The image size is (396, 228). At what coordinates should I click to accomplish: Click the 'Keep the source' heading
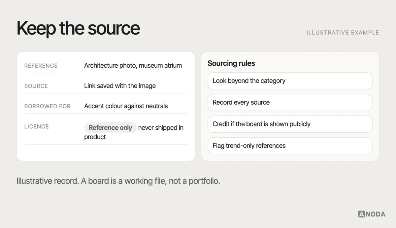[x=78, y=28]
